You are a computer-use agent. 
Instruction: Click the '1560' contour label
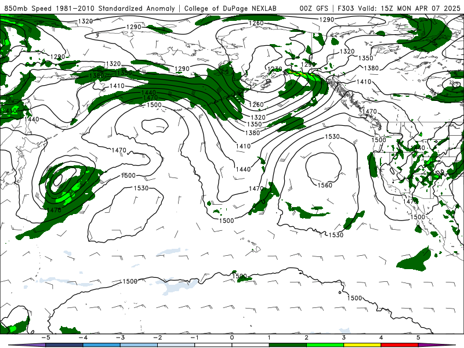pyautogui.click(x=325, y=185)
